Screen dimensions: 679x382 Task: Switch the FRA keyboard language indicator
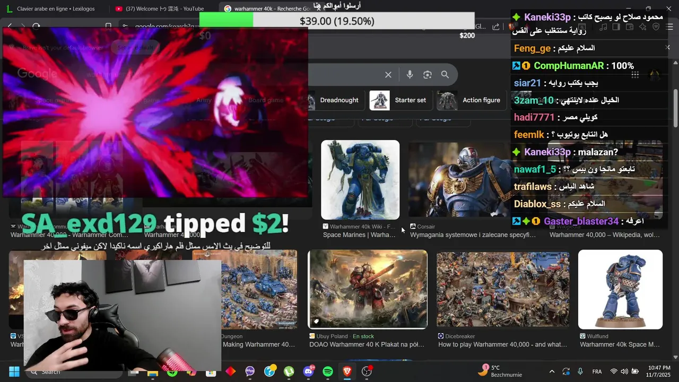[x=597, y=372]
